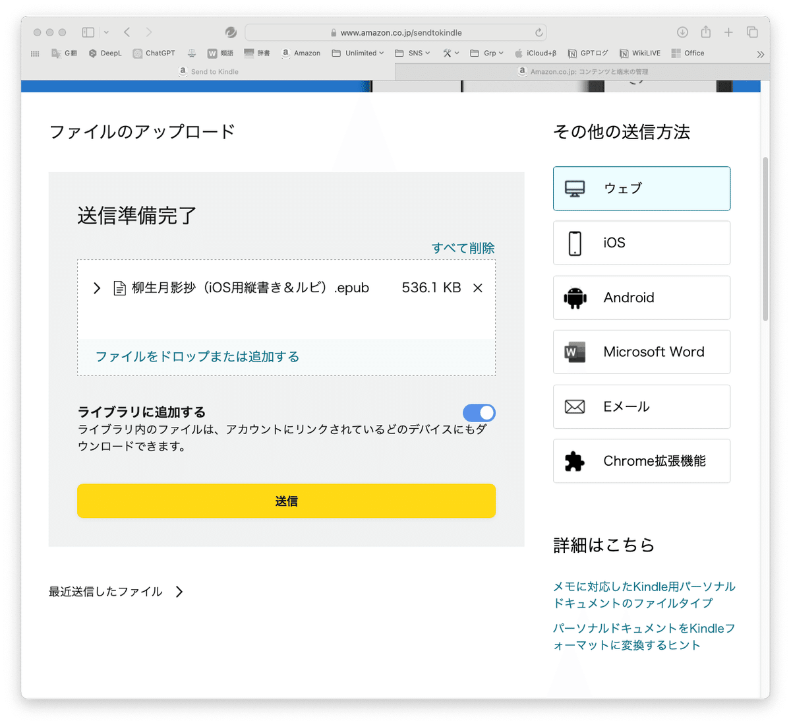Viewport: 791px width, 725px height.
Task: Click the page vertical scrollbar
Action: 765,239
